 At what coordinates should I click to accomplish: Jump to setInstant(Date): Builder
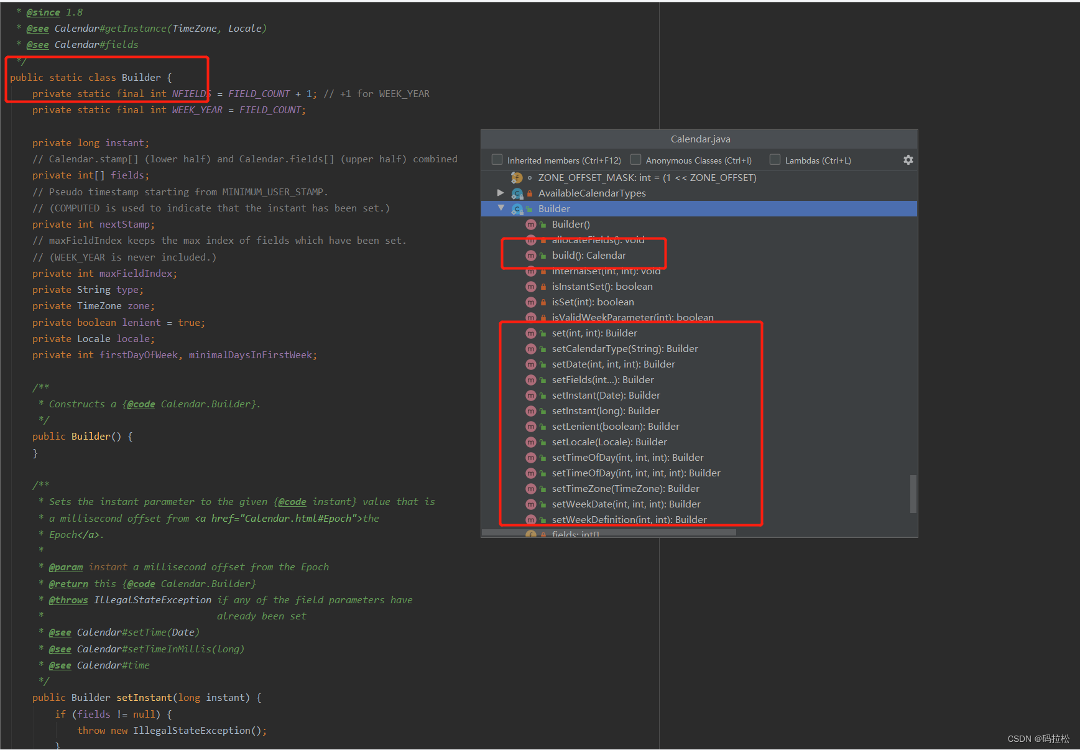click(x=606, y=396)
